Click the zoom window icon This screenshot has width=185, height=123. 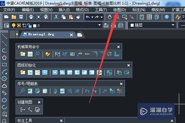(124, 17)
